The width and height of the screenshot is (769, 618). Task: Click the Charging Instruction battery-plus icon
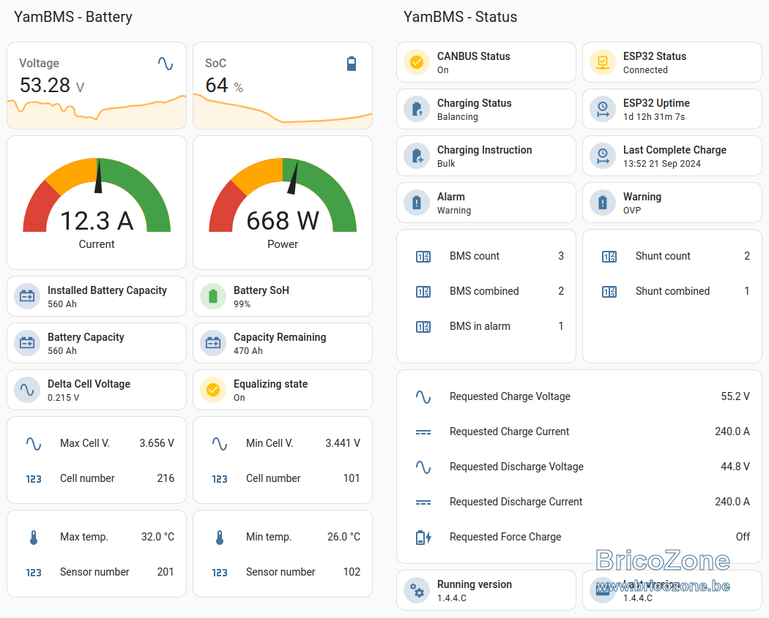coord(417,156)
